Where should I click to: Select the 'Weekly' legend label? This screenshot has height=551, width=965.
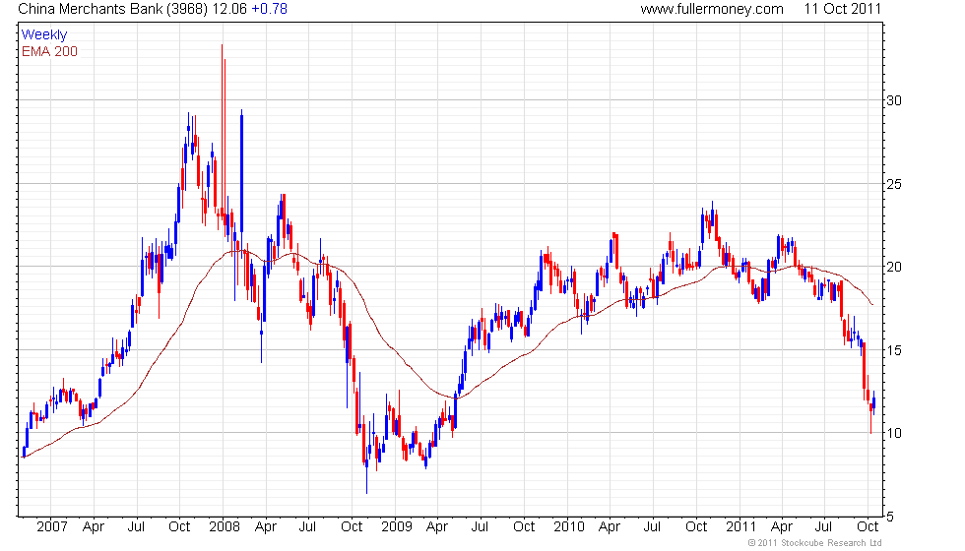44,35
